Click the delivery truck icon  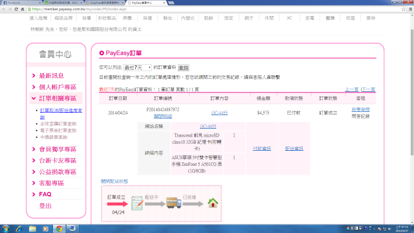tap(174, 203)
